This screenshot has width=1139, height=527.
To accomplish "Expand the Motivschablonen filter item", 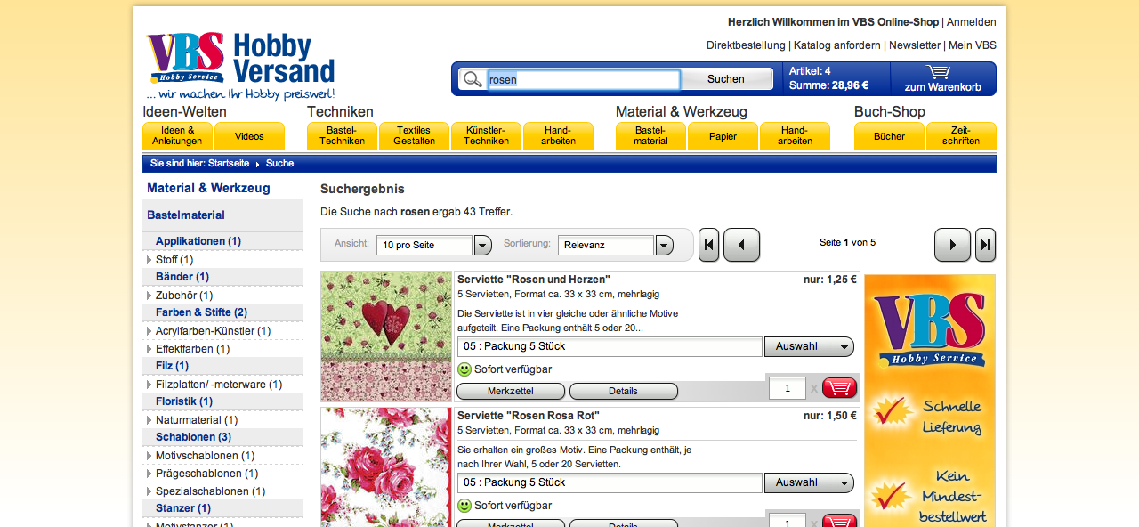I will [149, 456].
